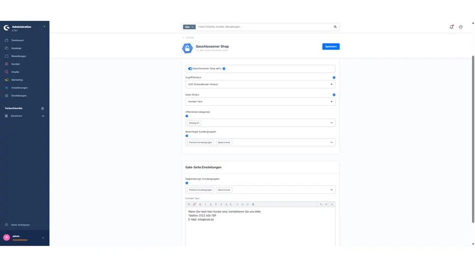Viewport: 475px width, 267px height.
Task: Go to Dashboard menu item
Action: (x=18, y=40)
